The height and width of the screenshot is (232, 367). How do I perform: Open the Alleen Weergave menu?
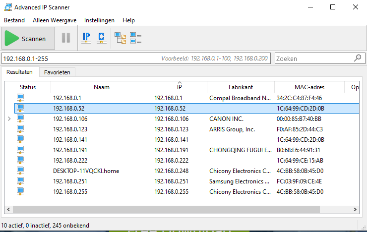click(55, 20)
